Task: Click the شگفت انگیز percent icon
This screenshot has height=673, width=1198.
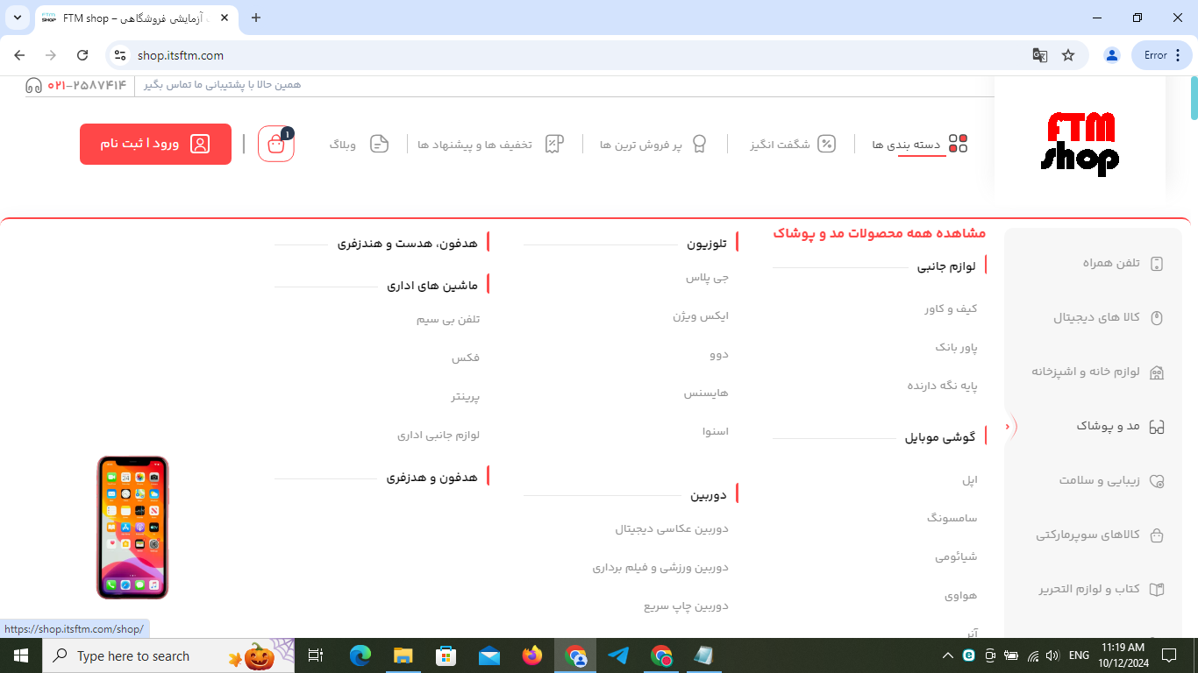Action: 826,144
